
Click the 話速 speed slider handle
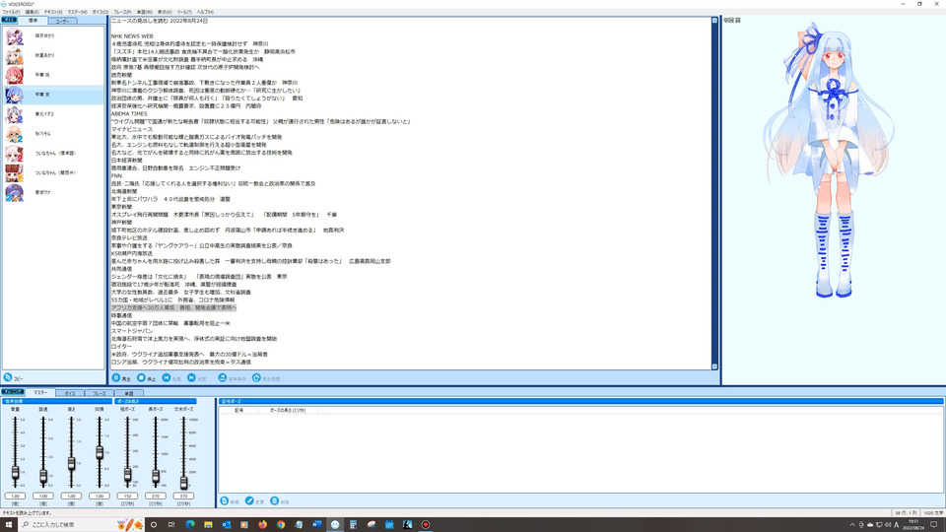coord(43,477)
